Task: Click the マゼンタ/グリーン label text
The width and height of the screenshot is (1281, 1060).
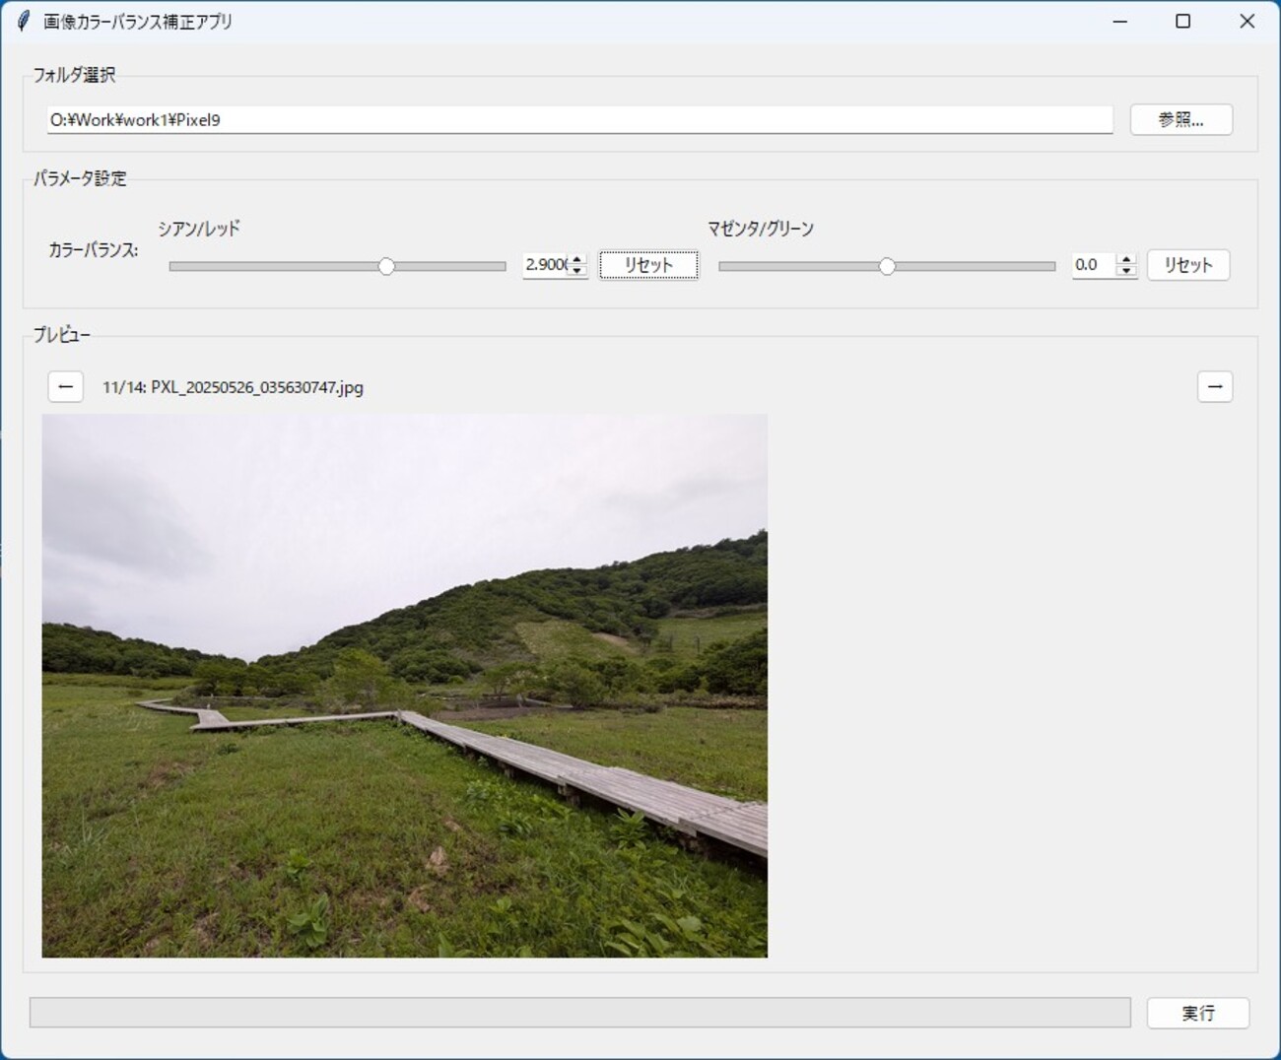Action: 761,229
